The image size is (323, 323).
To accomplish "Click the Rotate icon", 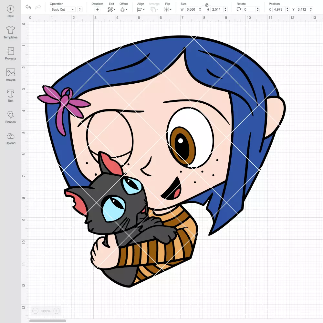I will click(239, 9).
